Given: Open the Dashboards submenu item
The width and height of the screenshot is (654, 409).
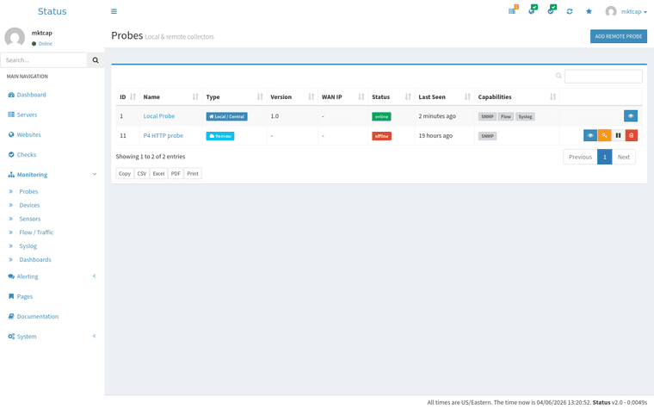Looking at the screenshot, I should [x=35, y=259].
